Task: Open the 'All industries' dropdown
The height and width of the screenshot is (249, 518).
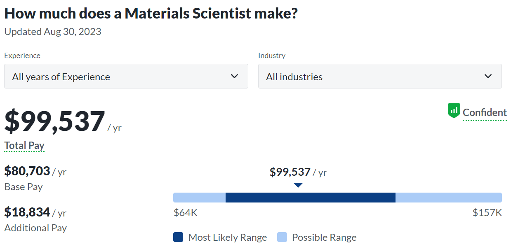Action: (x=379, y=76)
